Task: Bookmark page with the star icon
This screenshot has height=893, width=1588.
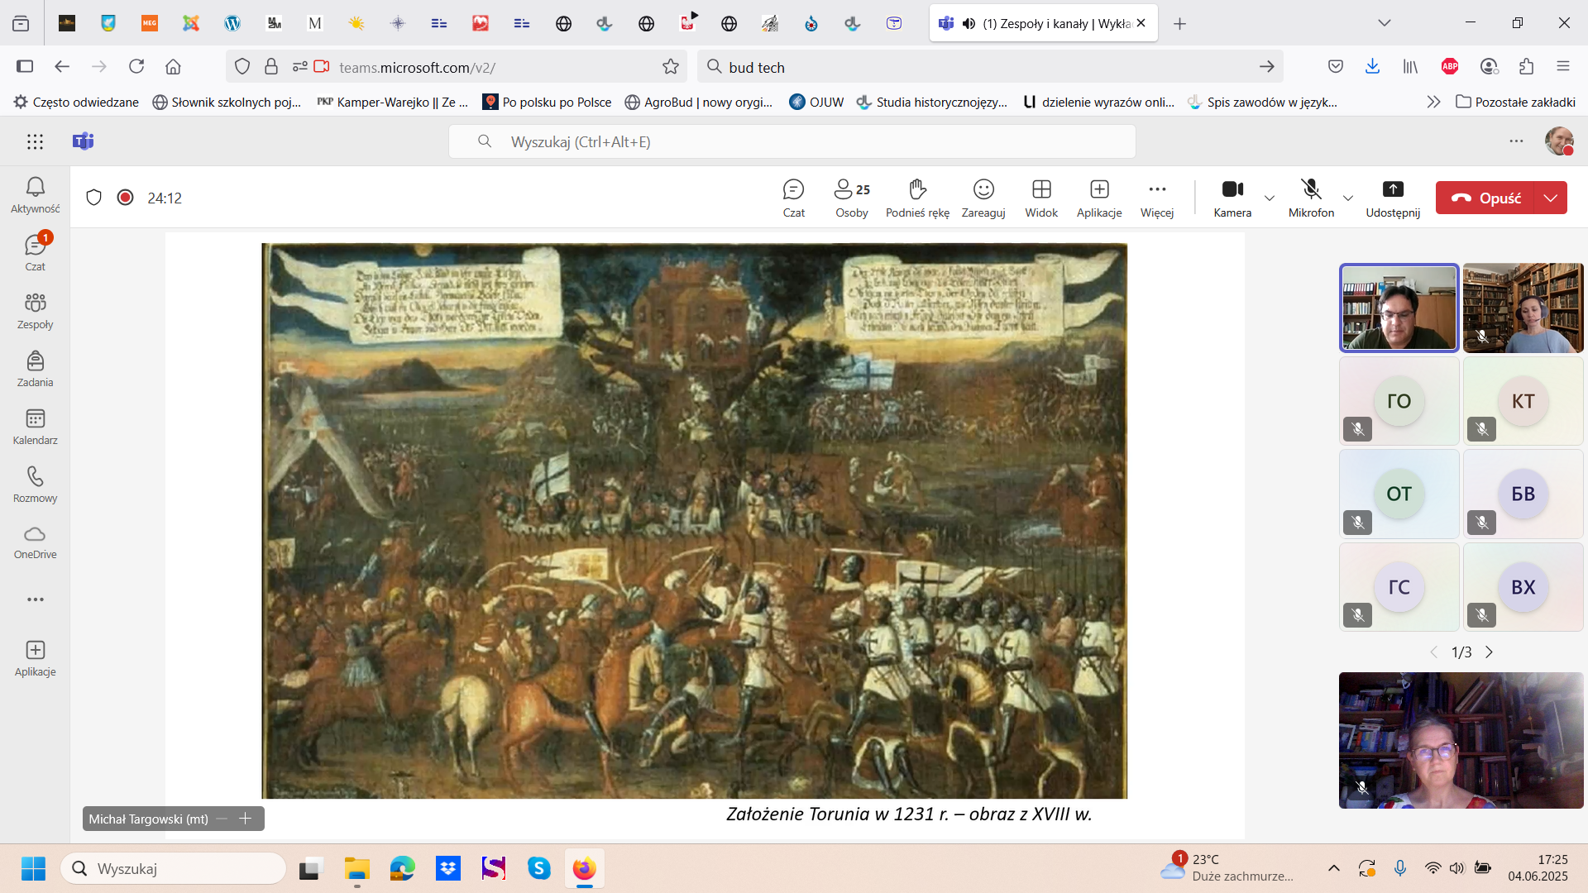Action: (671, 67)
